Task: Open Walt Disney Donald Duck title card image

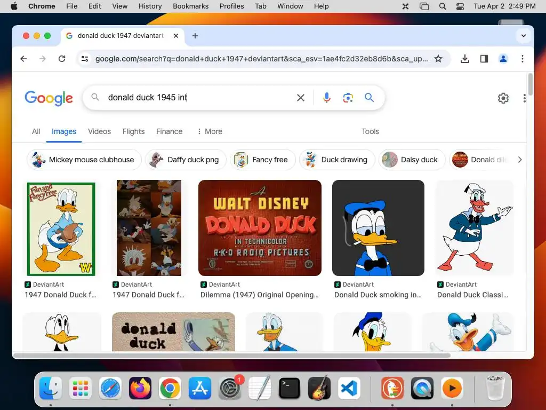Action: tap(260, 227)
